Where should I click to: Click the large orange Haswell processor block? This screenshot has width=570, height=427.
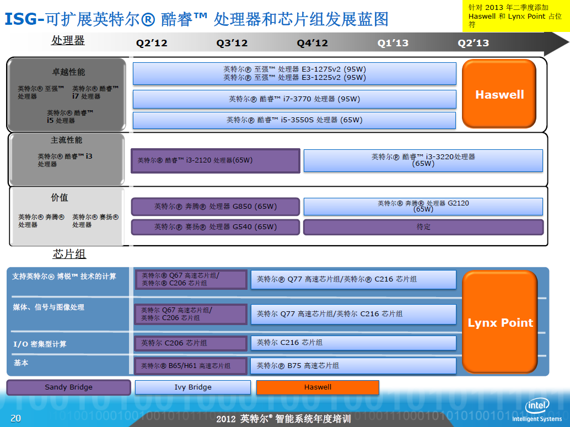click(499, 94)
